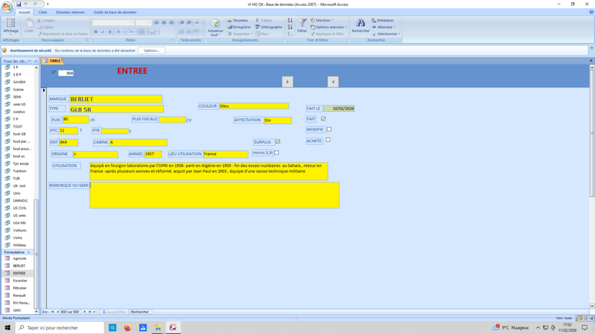Click the Rechercher binoculars icon in the ribbon
The height and width of the screenshot is (334, 595).
click(360, 24)
